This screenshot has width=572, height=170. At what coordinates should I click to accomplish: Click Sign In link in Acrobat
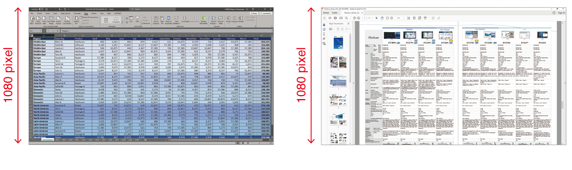click(561, 13)
